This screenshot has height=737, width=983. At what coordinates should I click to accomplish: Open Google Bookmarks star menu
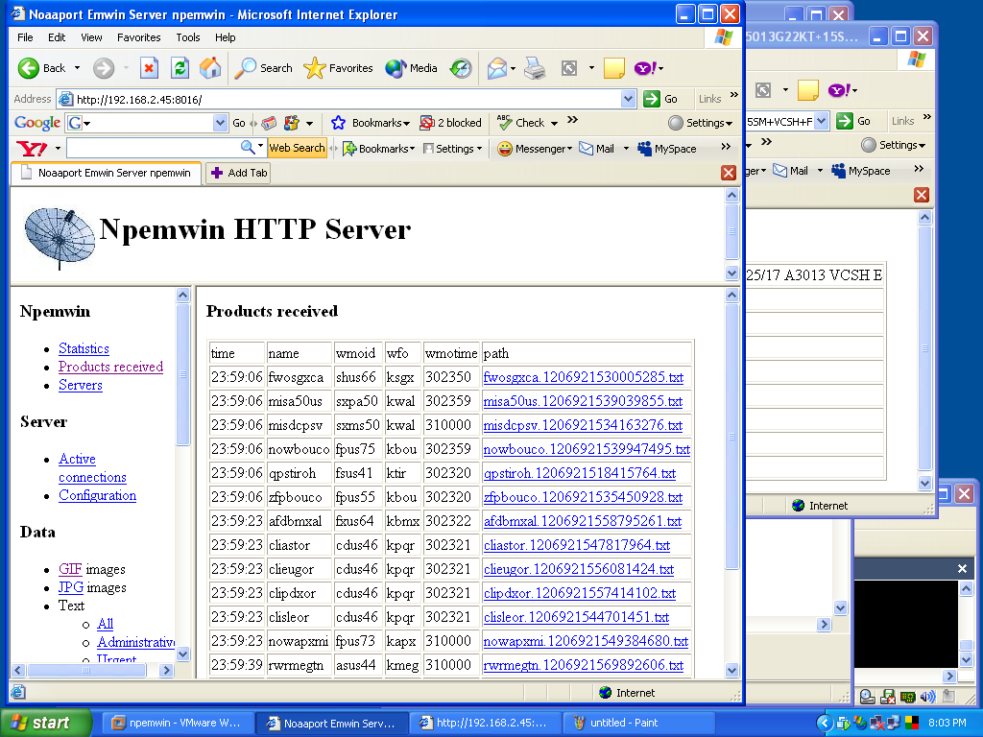370,123
